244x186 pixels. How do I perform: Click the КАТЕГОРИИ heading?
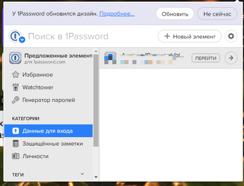pos(26,119)
